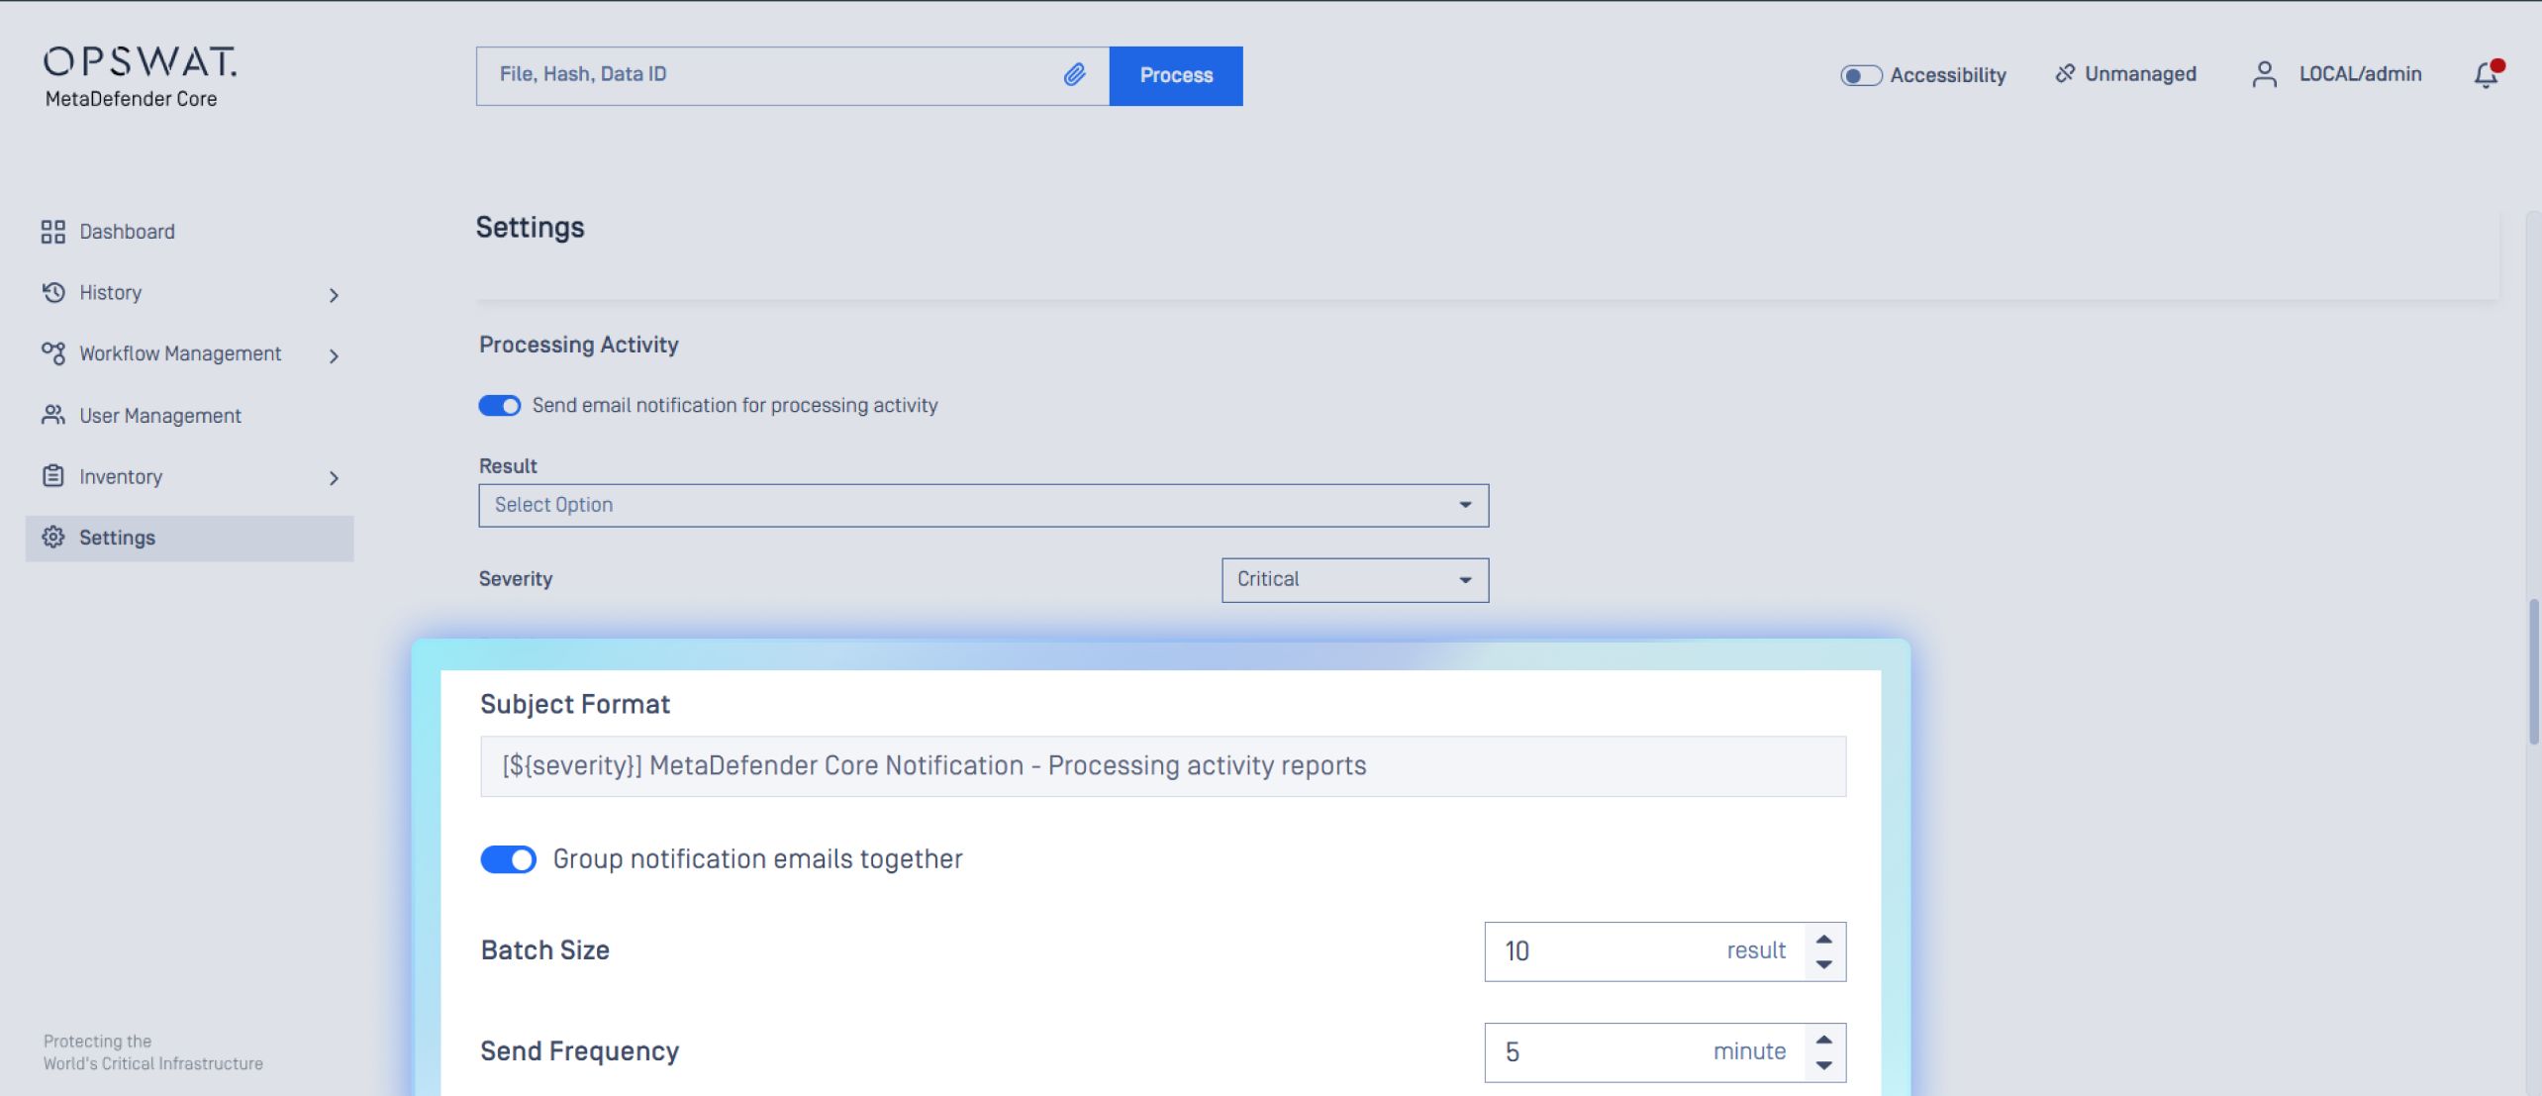The height and width of the screenshot is (1096, 2542).
Task: Click the paperclip attach file icon
Action: click(x=1074, y=74)
